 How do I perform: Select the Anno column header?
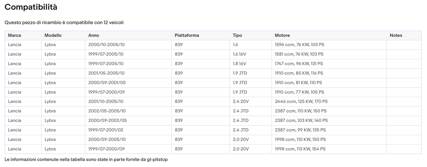[x=94, y=35]
